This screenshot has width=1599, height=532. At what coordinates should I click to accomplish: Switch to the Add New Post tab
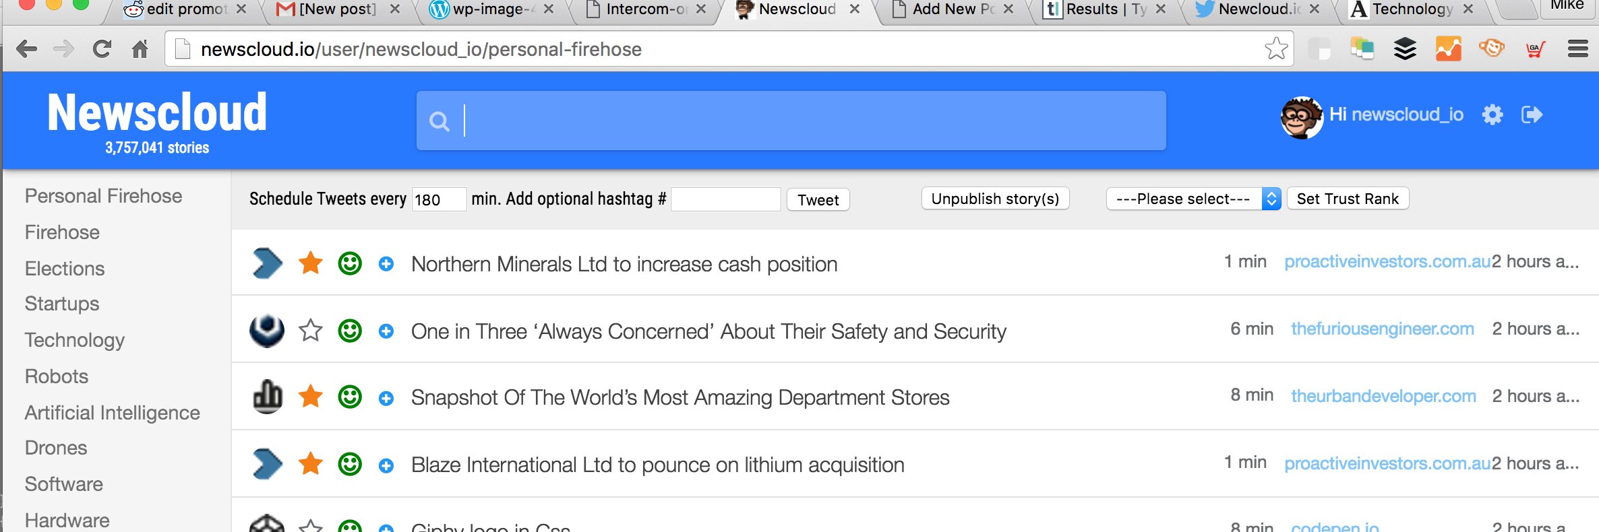tap(952, 9)
